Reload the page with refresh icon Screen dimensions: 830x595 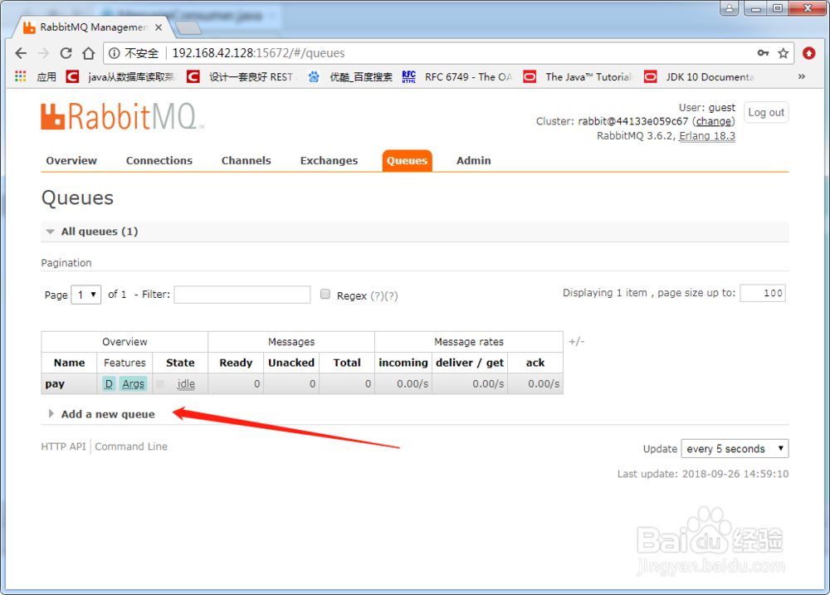(x=66, y=53)
